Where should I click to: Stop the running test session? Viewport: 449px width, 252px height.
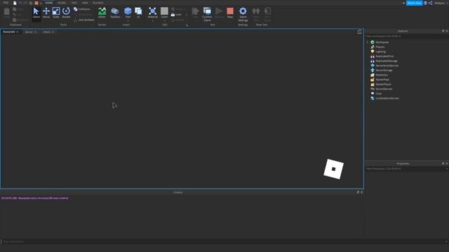[230, 13]
